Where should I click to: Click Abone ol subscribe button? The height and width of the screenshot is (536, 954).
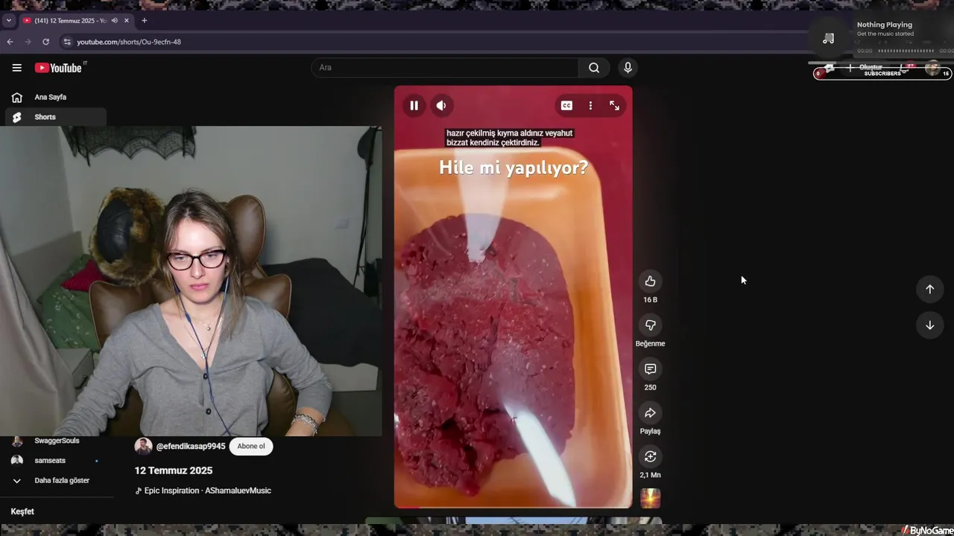[x=251, y=446]
